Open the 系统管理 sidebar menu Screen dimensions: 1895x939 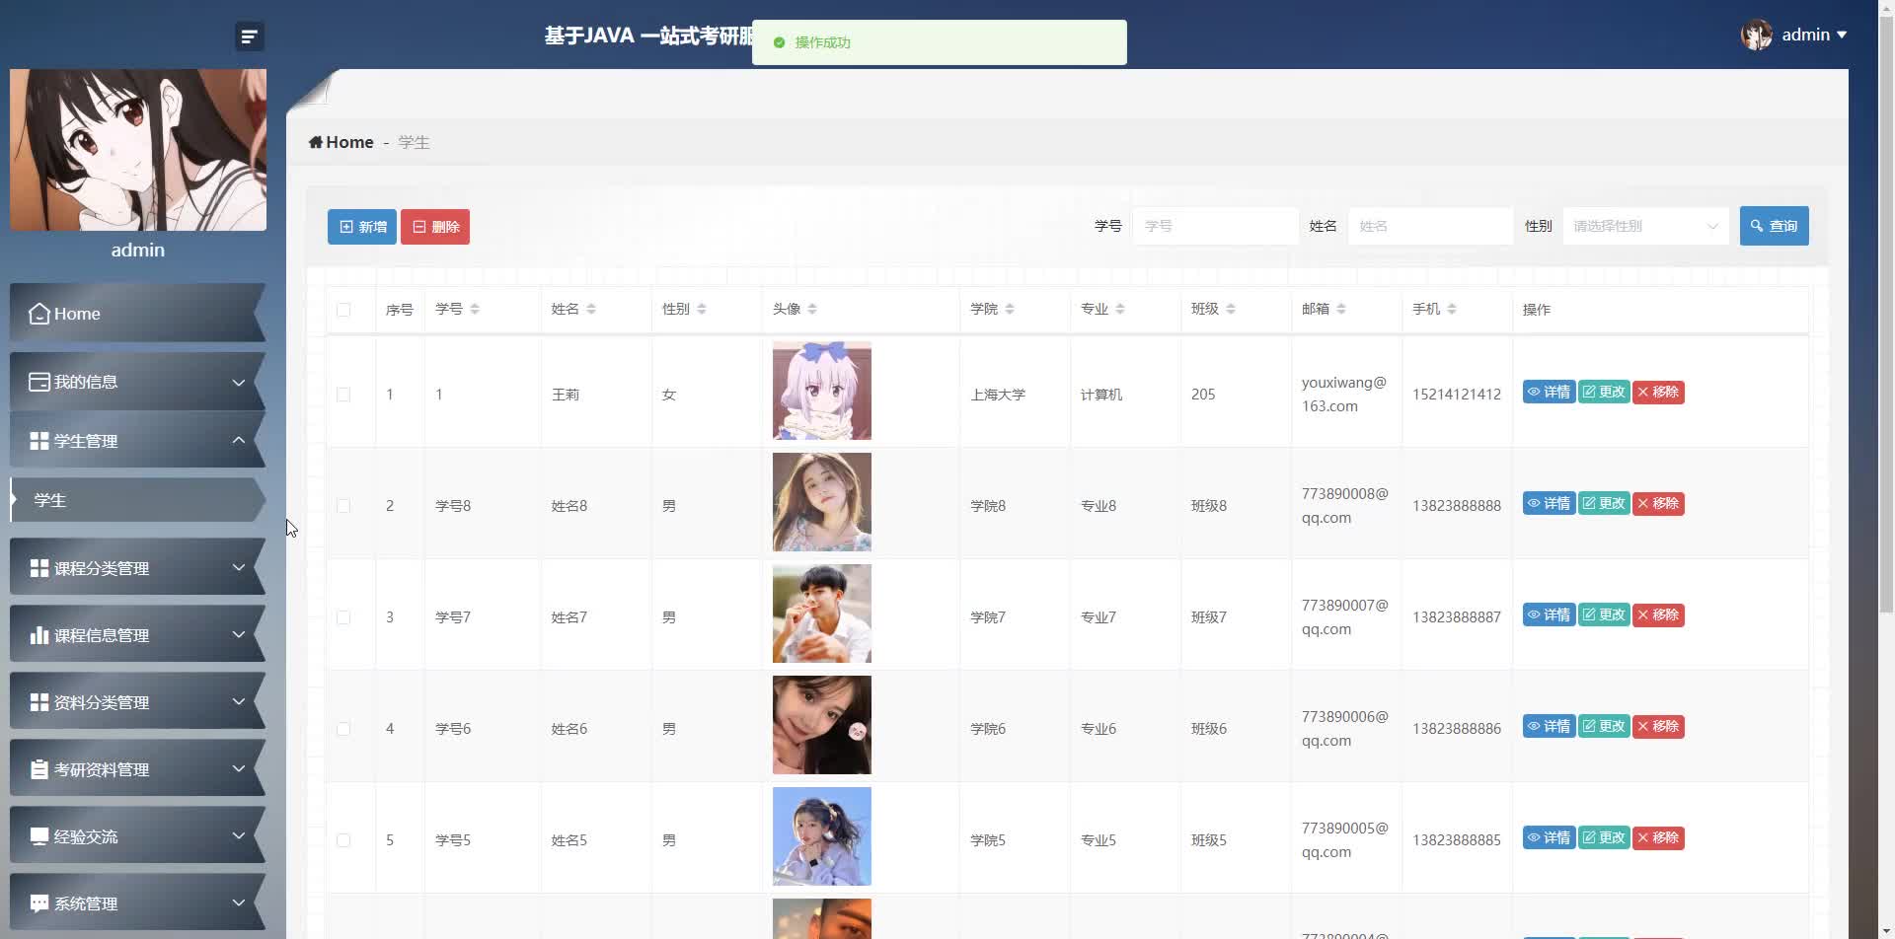pos(138,903)
